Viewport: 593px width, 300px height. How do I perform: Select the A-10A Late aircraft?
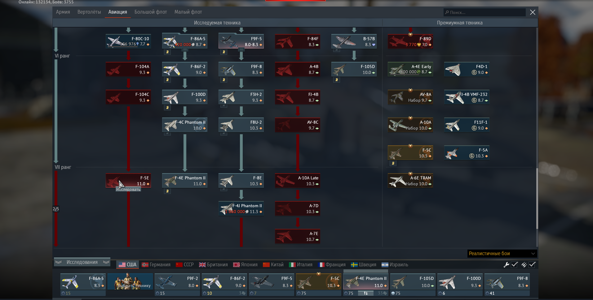click(x=298, y=181)
